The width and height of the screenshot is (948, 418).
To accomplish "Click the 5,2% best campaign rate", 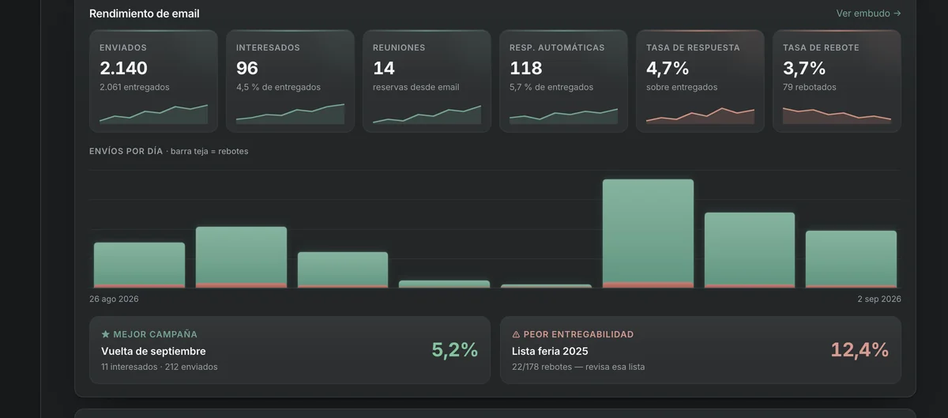I will click(454, 350).
